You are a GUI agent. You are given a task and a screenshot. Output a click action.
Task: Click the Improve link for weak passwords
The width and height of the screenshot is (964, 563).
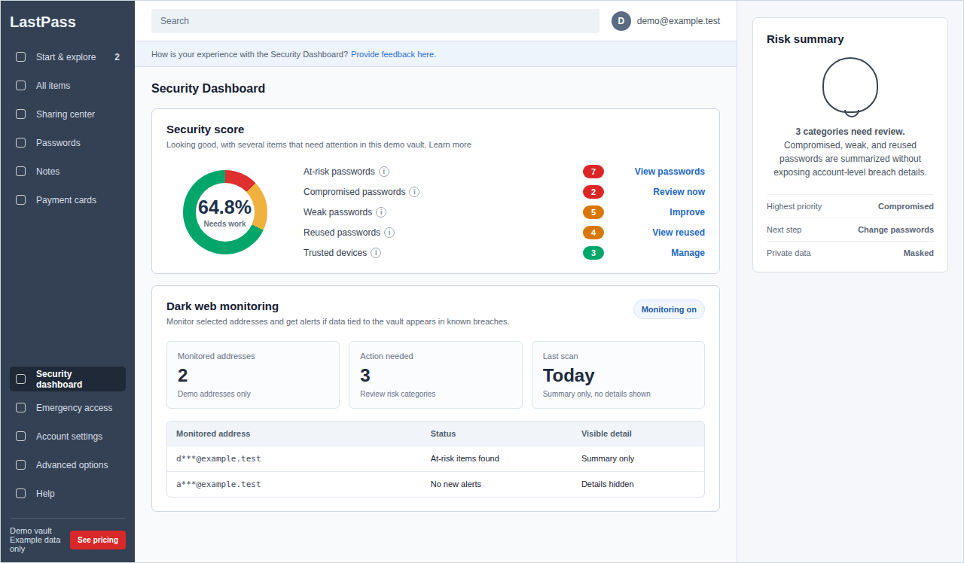pos(687,212)
